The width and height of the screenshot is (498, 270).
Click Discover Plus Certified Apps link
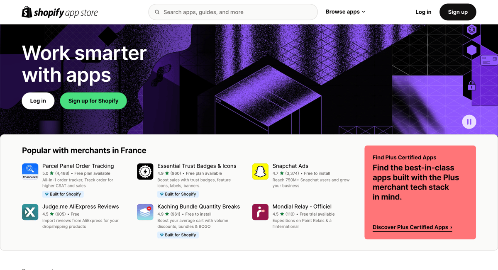tap(413, 227)
